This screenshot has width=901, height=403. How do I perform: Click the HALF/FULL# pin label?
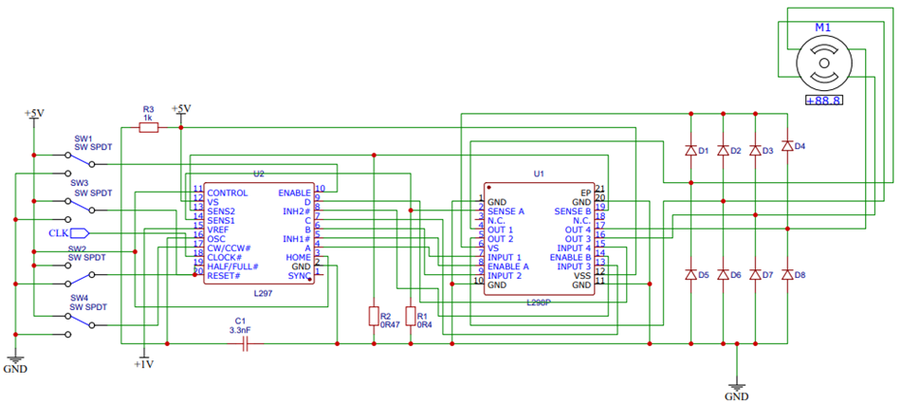pos(232,266)
